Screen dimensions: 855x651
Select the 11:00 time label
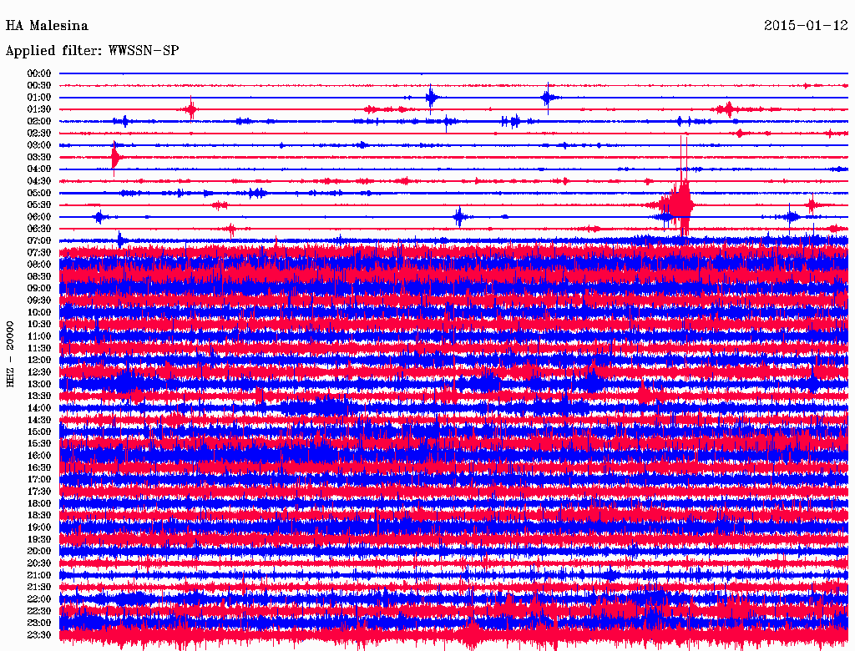click(39, 336)
